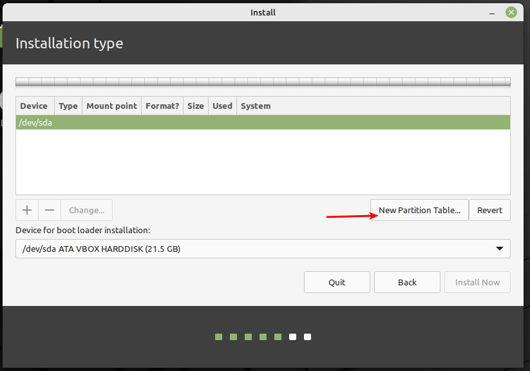Click the Format? column header
The height and width of the screenshot is (371, 530).
162,106
